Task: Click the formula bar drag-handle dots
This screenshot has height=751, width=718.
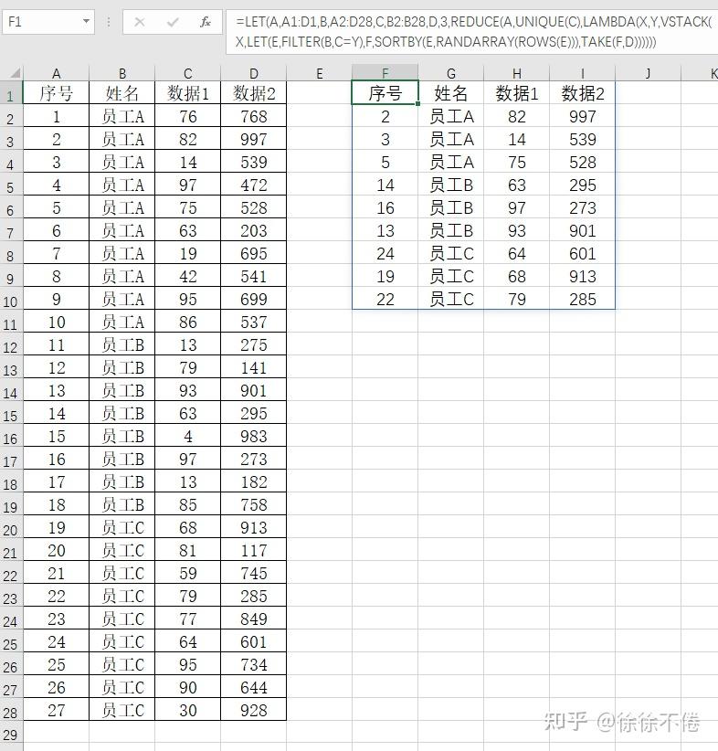Action: tap(109, 22)
